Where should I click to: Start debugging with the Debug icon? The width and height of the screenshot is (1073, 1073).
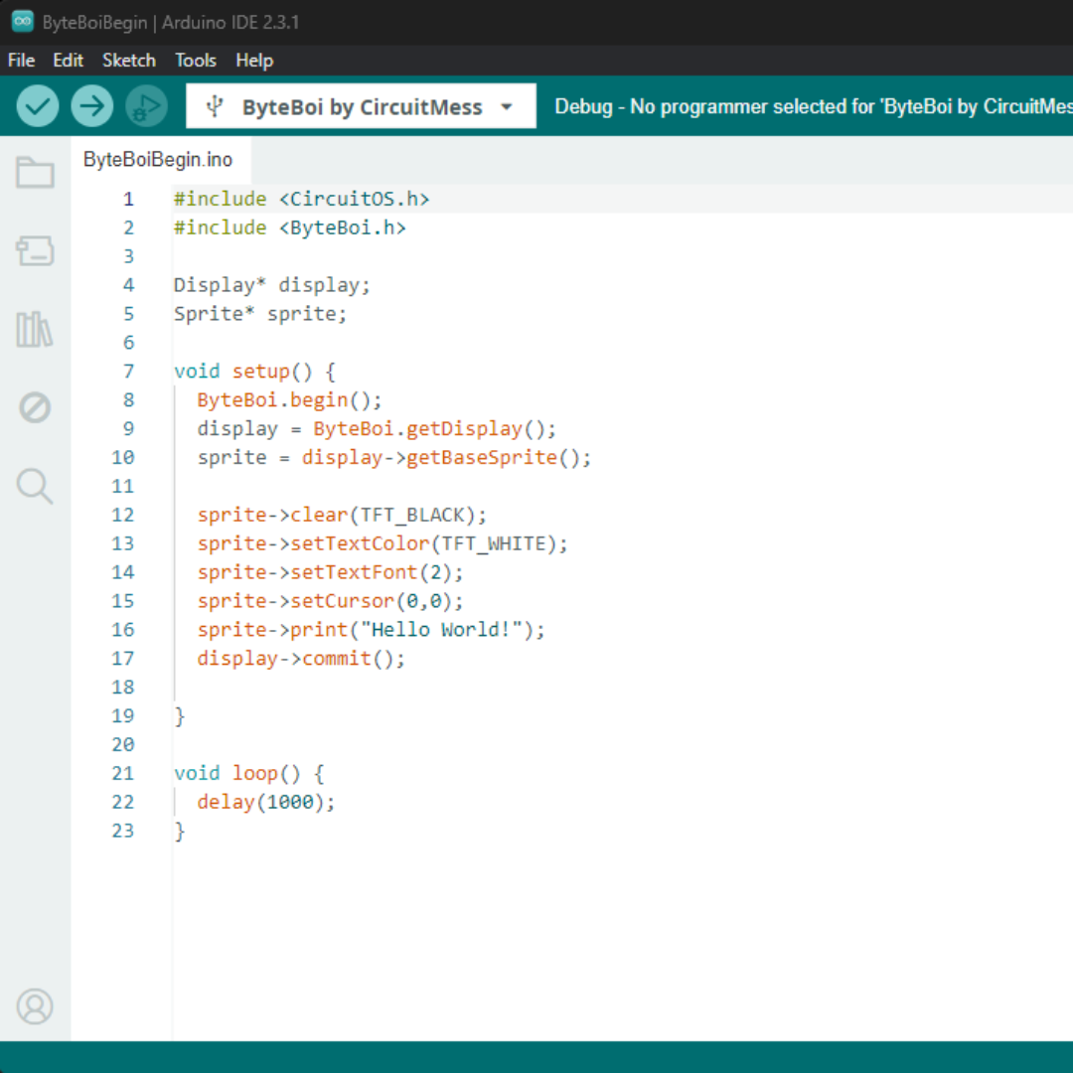click(147, 106)
